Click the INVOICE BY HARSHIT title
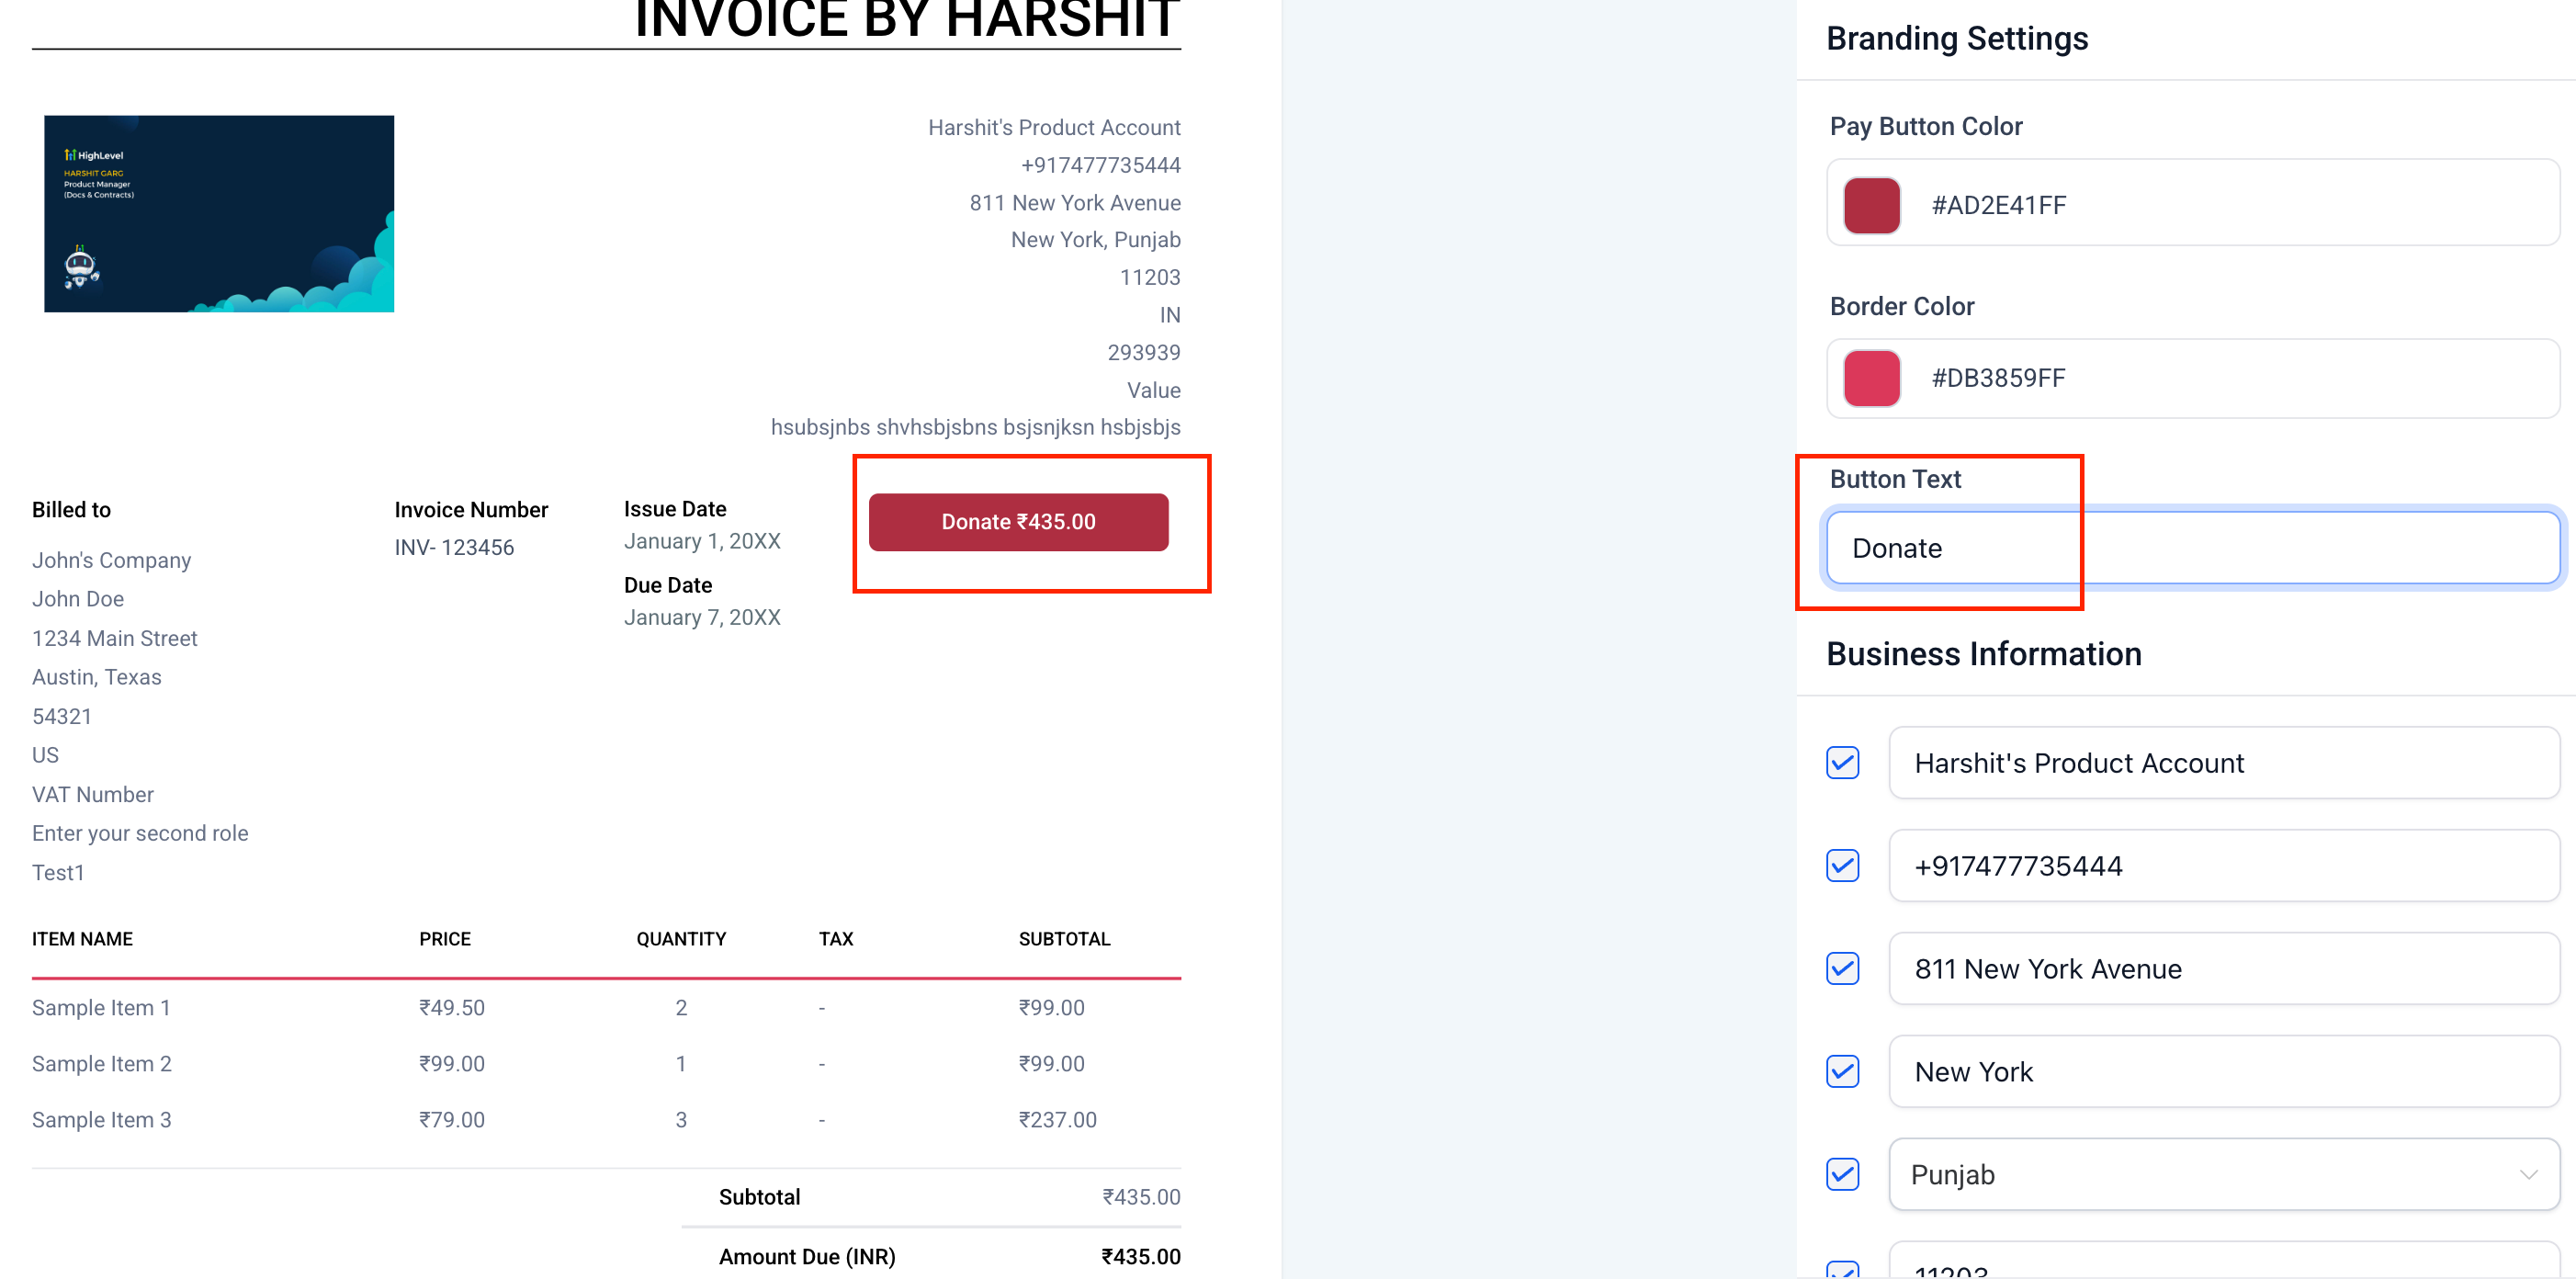Viewport: 2576px width, 1279px height. coord(906,20)
